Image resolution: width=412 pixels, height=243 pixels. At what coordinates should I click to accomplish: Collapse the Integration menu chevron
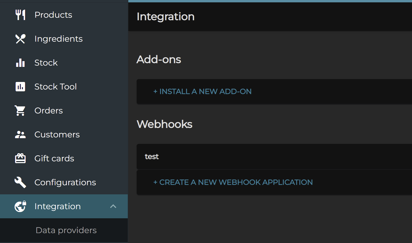coord(113,206)
